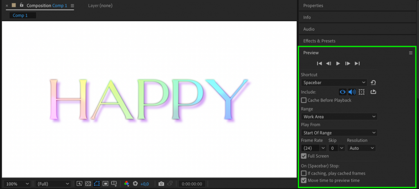Image resolution: width=419 pixels, height=189 pixels.
Task: Toggle the transparency grid icon
Action: click(x=88, y=184)
